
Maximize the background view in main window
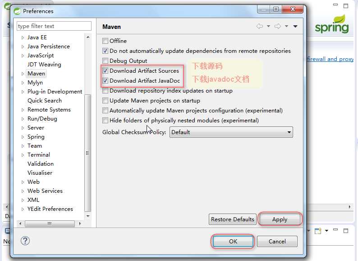click(x=346, y=6)
